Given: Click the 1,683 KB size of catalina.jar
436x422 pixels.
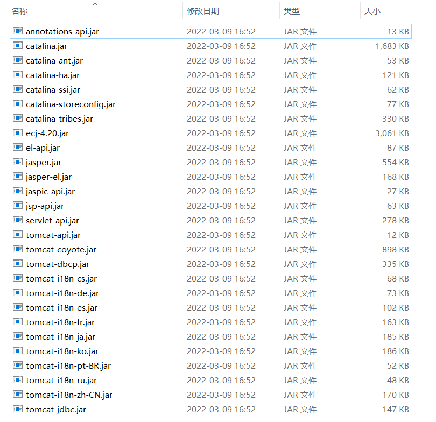Looking at the screenshot, I should click(392, 46).
